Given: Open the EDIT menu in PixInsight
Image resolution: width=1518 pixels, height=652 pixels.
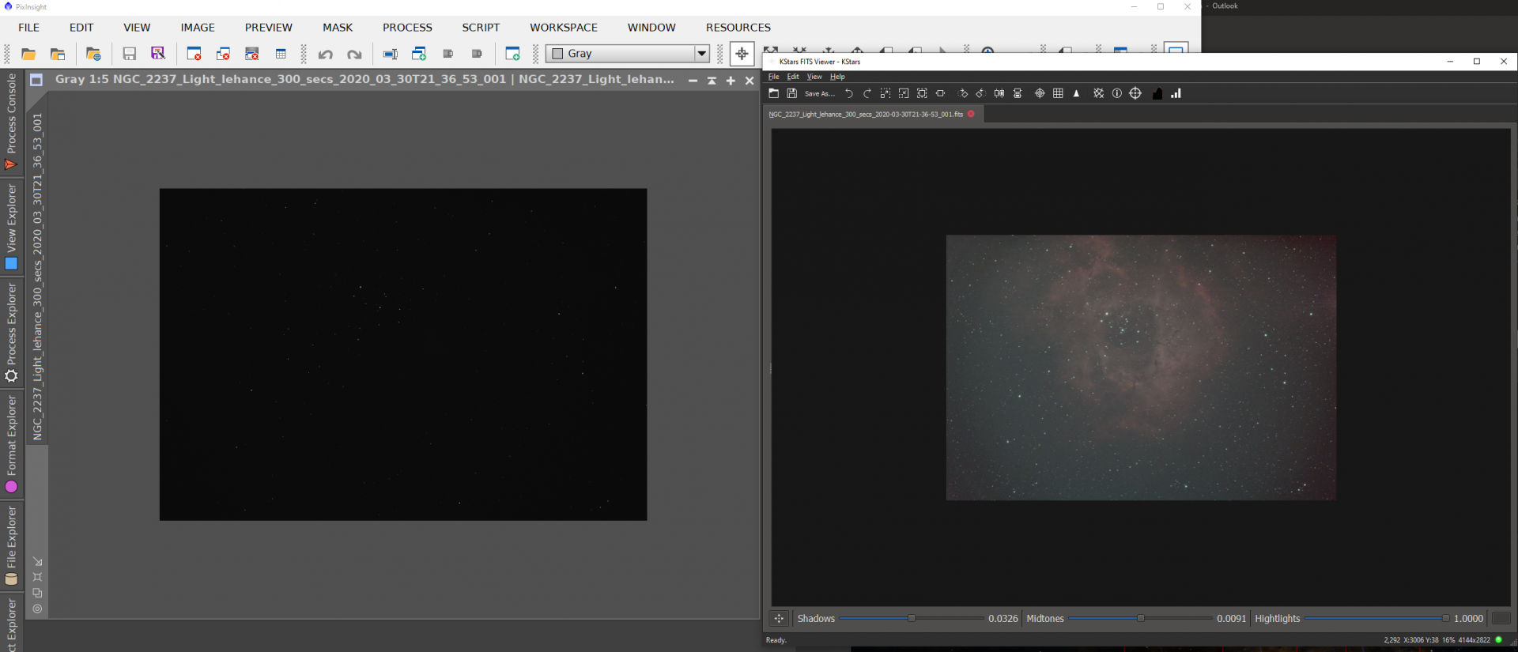Looking at the screenshot, I should coord(81,27).
